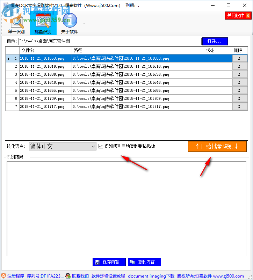Viewport: 253px width, 280px height.
Task: Click the document imaging下载 link
Action: (x=151, y=276)
